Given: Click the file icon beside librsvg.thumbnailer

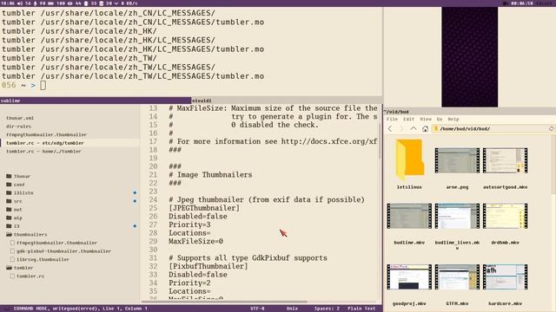Looking at the screenshot, I should click(12, 259).
